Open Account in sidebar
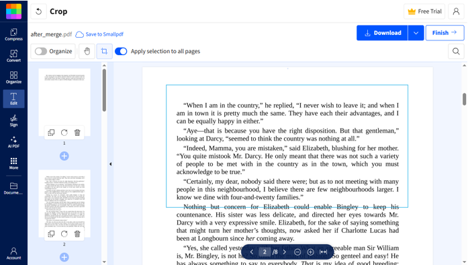 pos(14,254)
